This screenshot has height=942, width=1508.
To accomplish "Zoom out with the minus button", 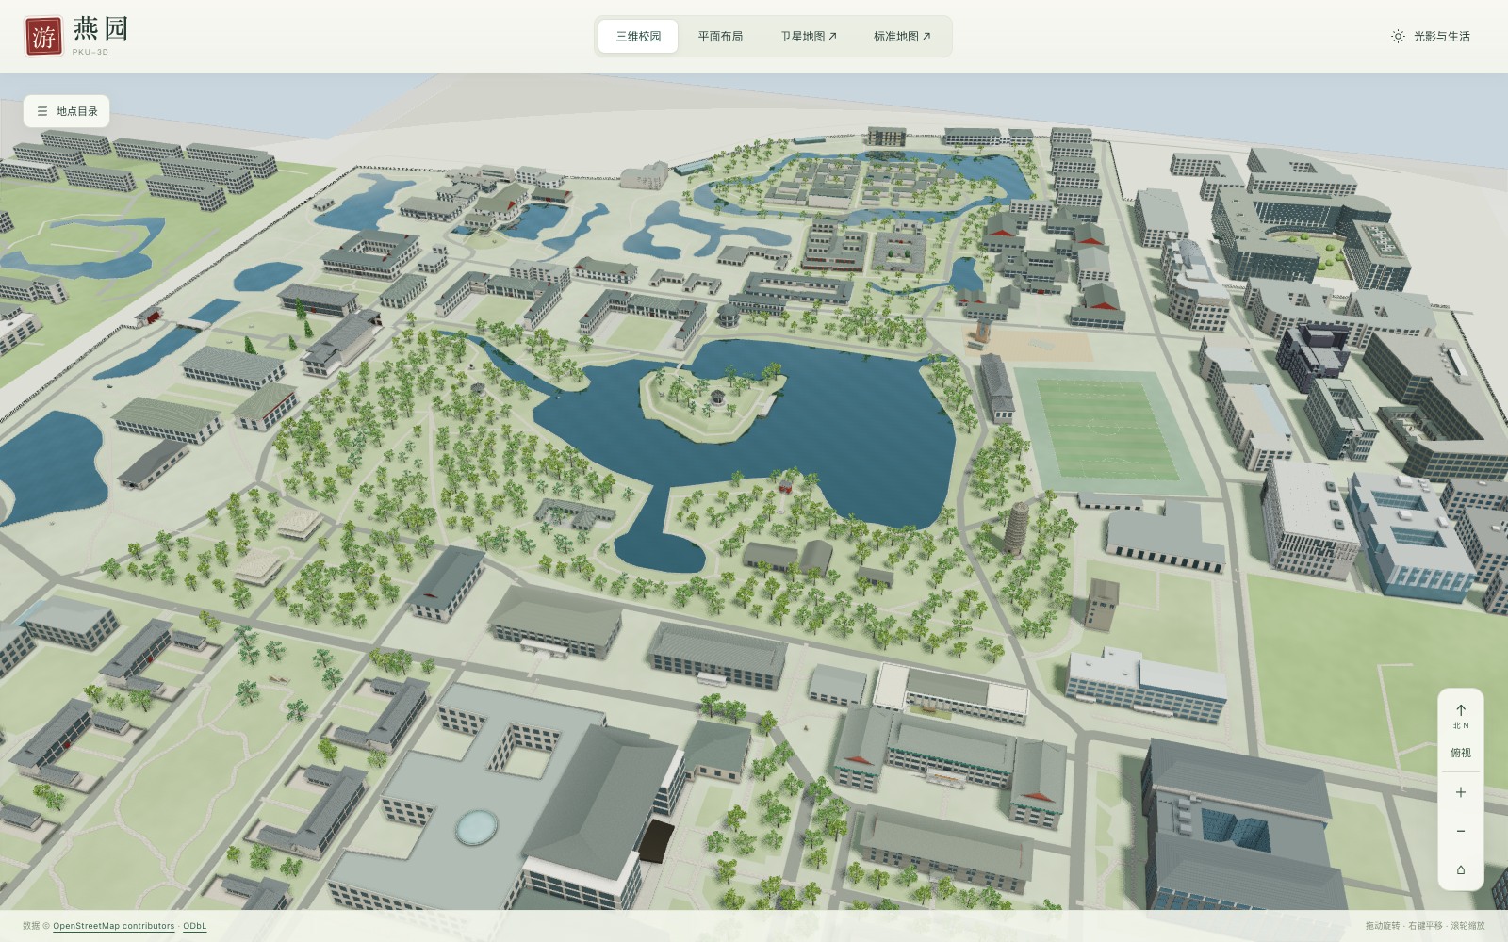I will (x=1461, y=831).
